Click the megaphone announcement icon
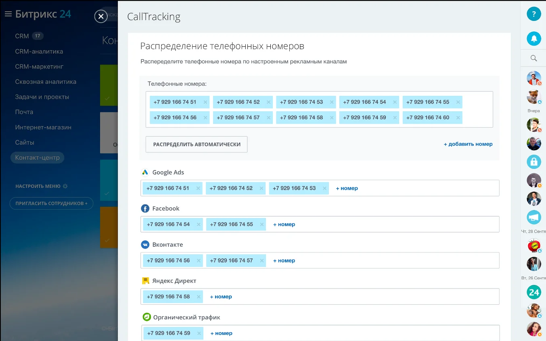The width and height of the screenshot is (546, 341). click(533, 218)
